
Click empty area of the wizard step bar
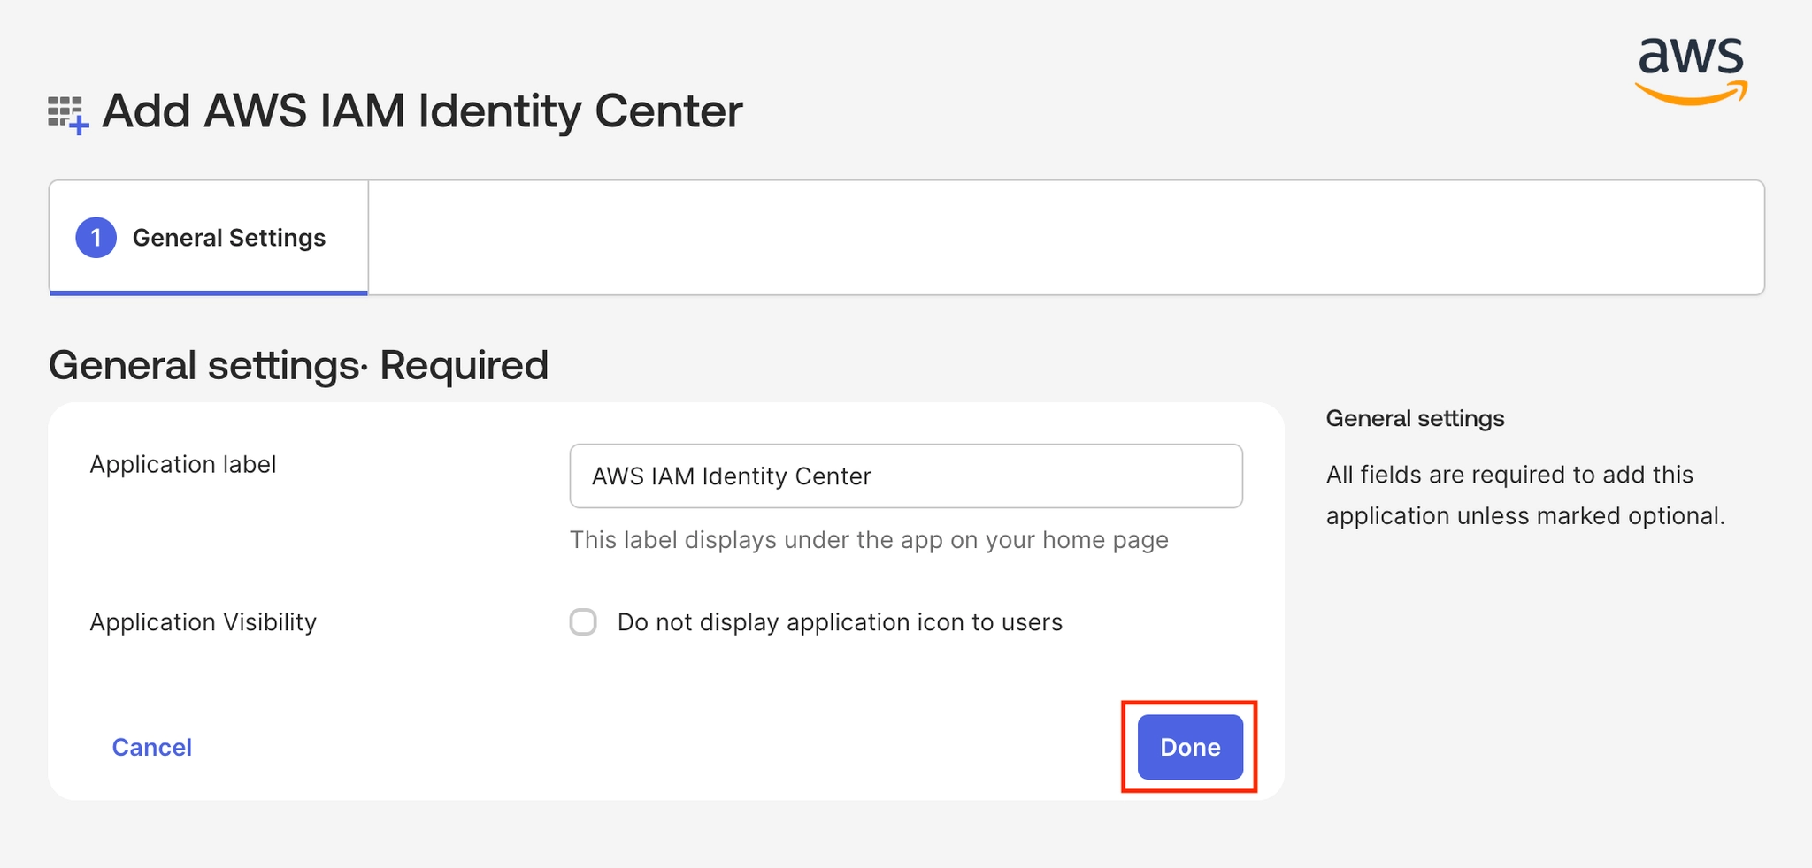[1062, 238]
